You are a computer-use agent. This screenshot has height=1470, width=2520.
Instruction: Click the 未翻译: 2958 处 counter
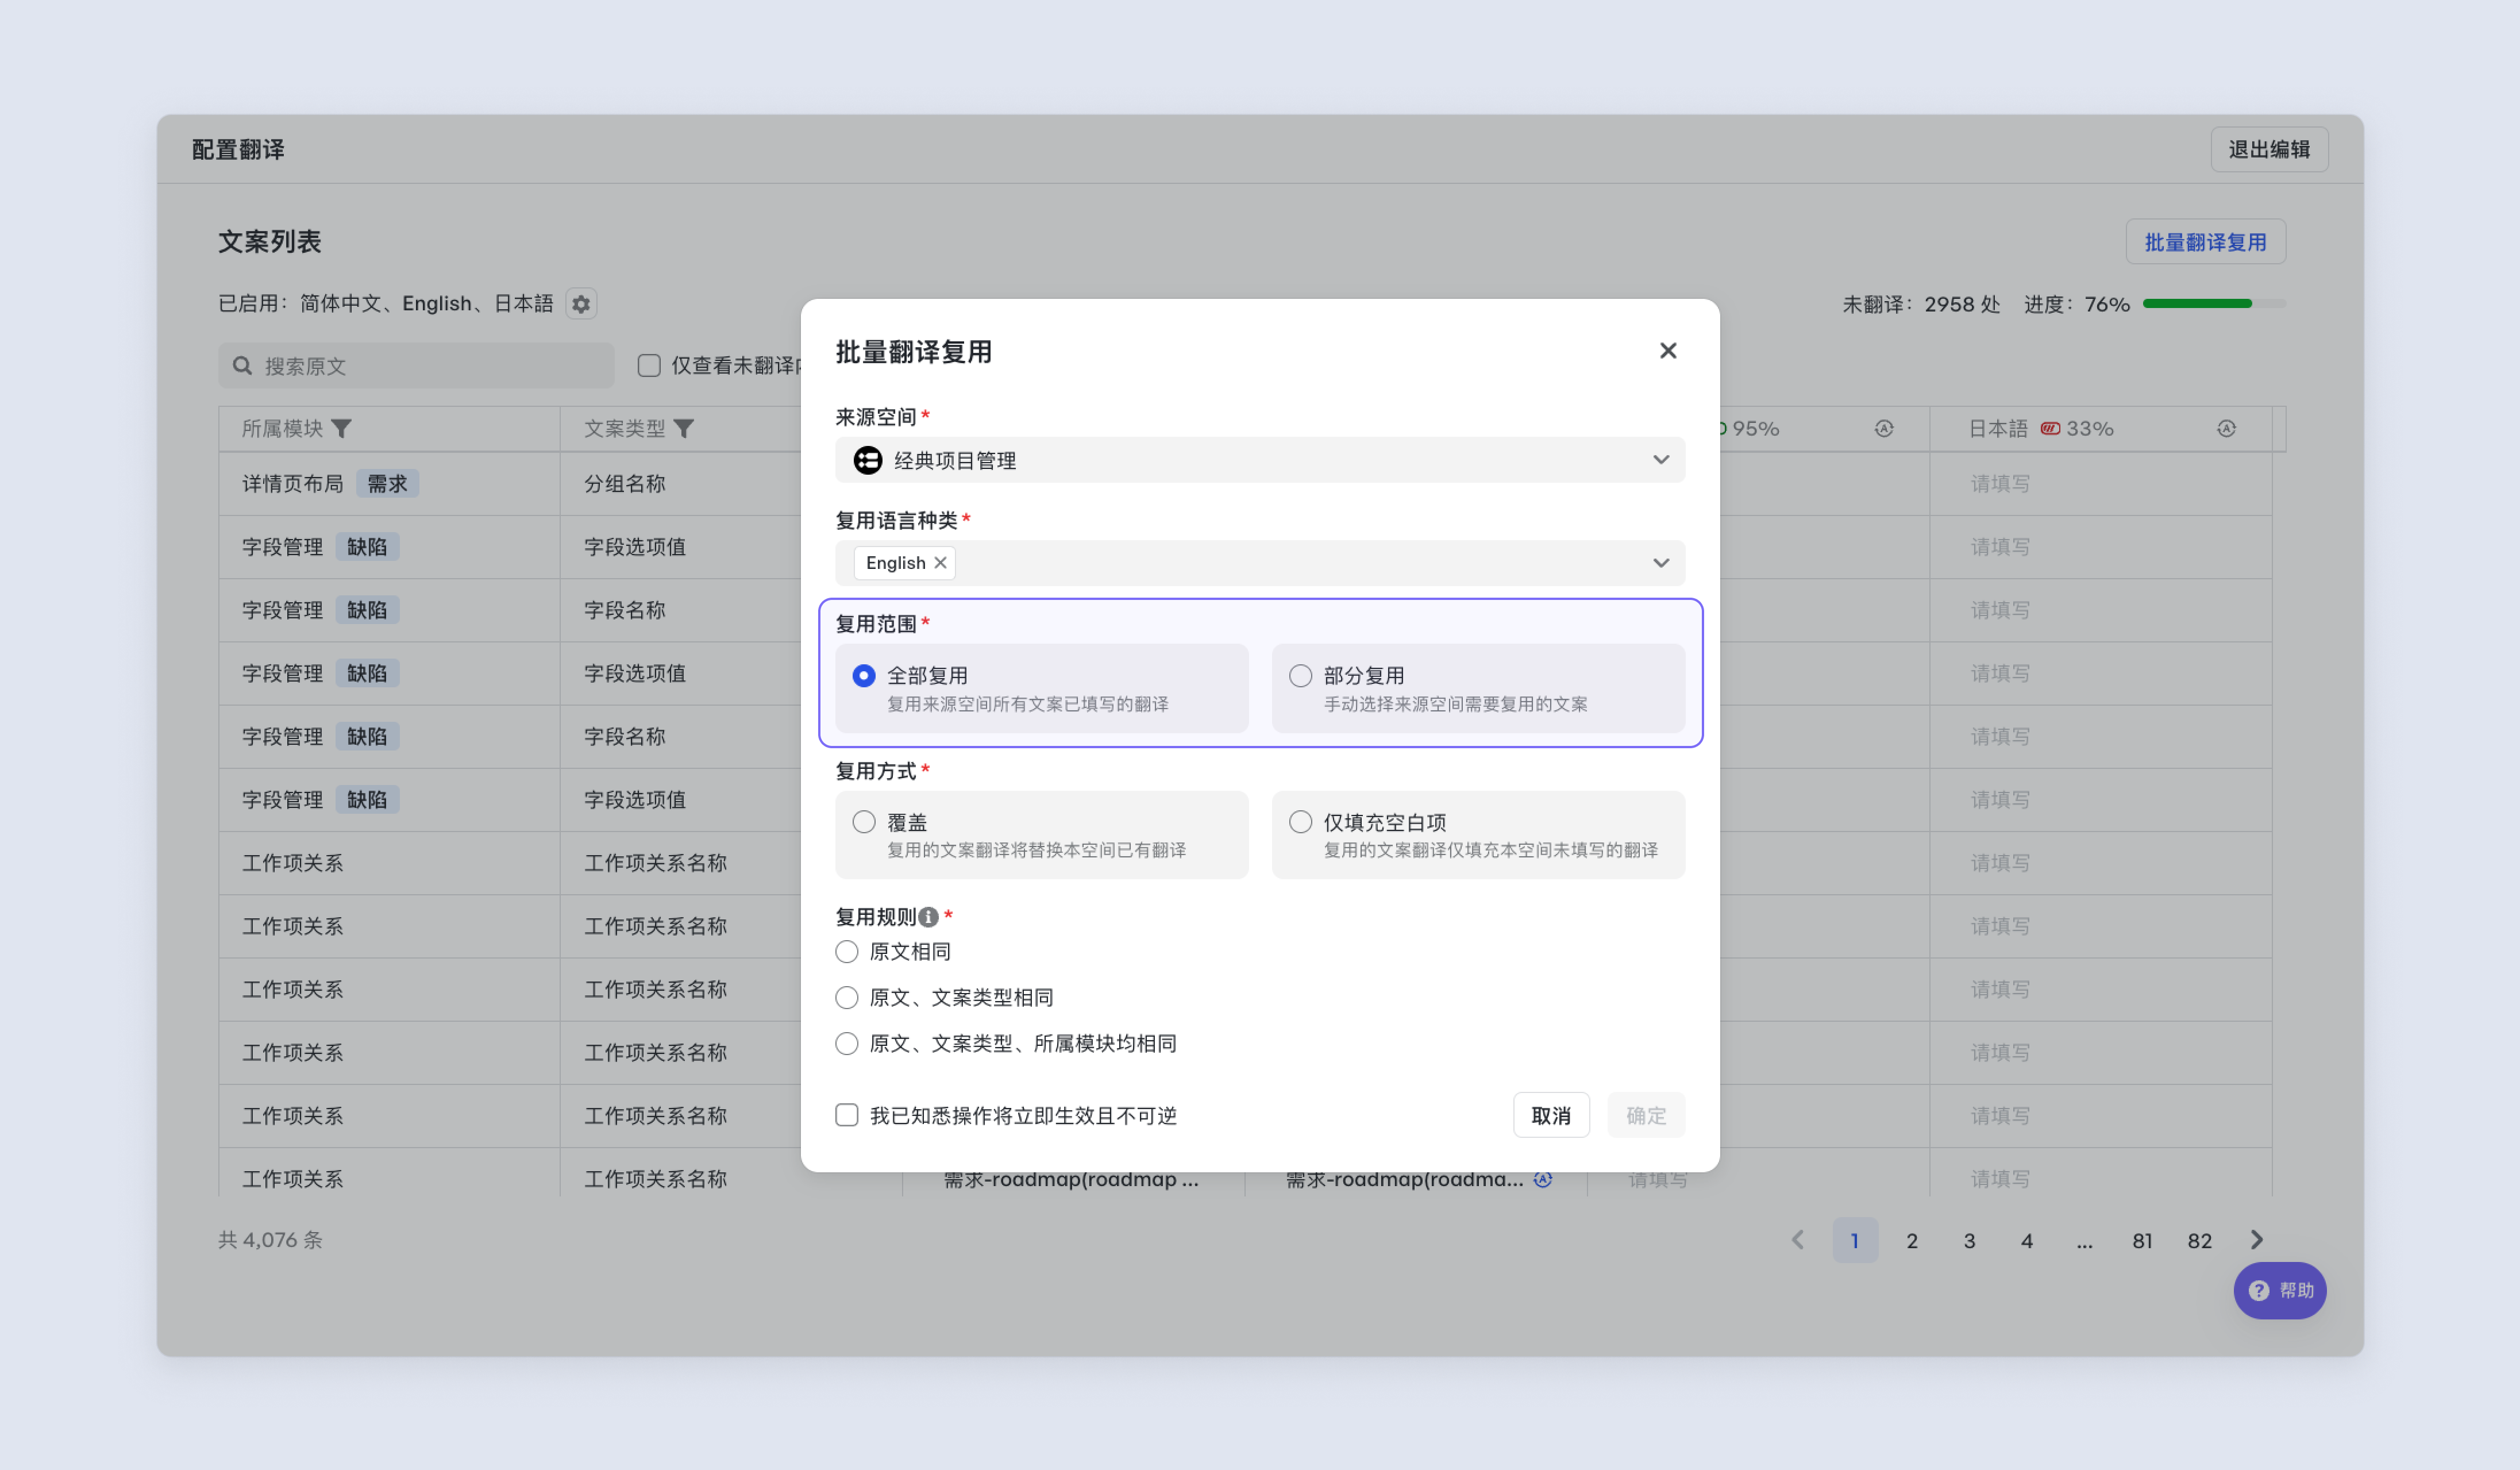(x=1921, y=304)
